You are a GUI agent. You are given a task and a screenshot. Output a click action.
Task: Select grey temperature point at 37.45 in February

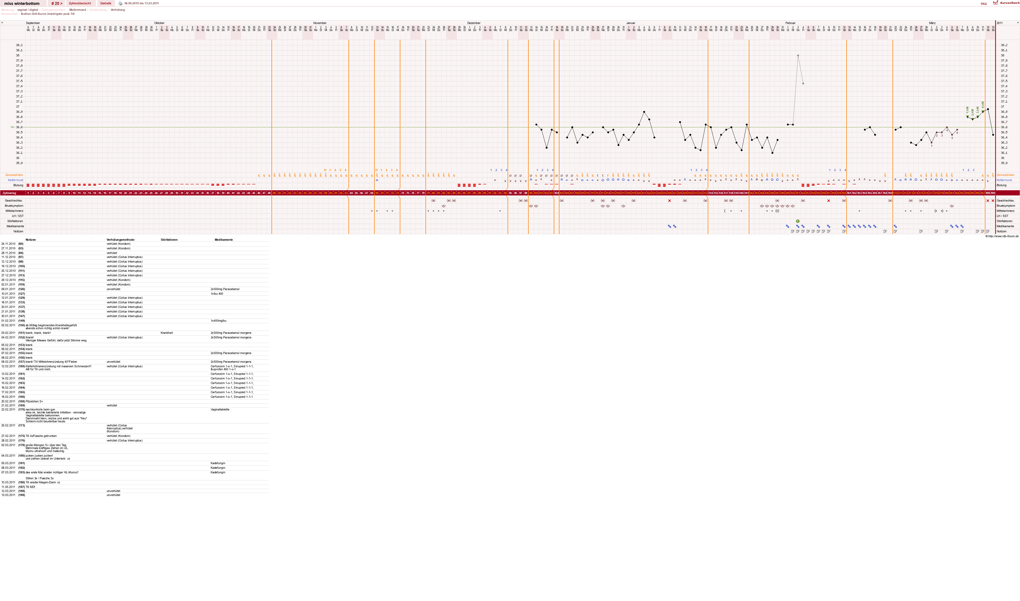(x=803, y=83)
